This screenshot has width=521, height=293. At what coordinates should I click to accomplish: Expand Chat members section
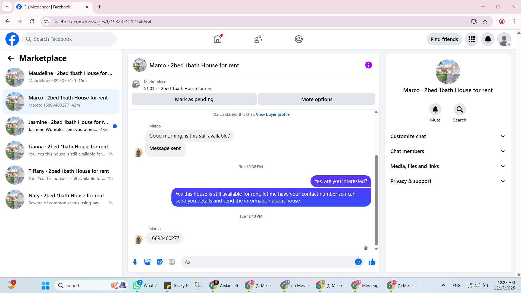point(448,151)
